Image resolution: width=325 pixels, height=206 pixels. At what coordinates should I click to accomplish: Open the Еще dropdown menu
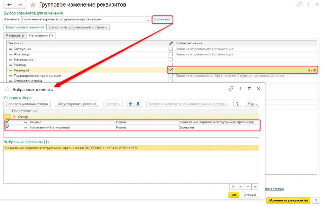[252, 104]
